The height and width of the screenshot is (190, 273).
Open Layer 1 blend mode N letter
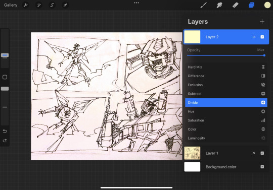click(x=254, y=153)
